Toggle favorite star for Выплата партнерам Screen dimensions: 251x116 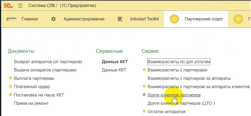11,78
